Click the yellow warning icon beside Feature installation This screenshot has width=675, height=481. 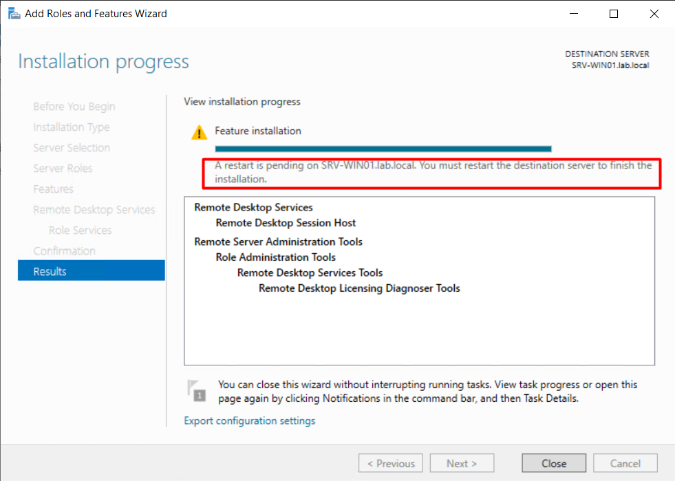[199, 132]
